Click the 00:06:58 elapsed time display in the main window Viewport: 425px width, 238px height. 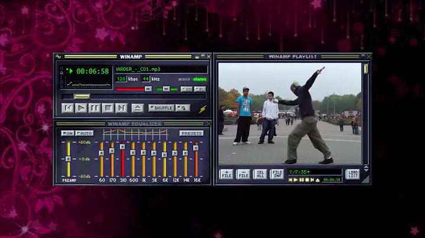93,71
